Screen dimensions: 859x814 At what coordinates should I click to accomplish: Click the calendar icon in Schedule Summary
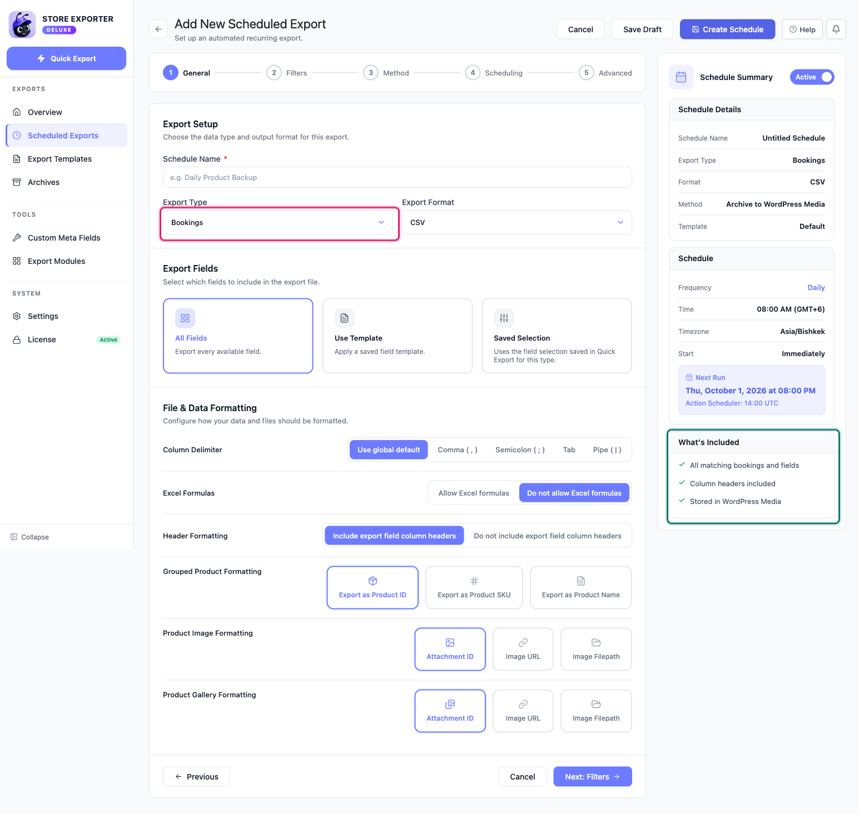click(681, 77)
